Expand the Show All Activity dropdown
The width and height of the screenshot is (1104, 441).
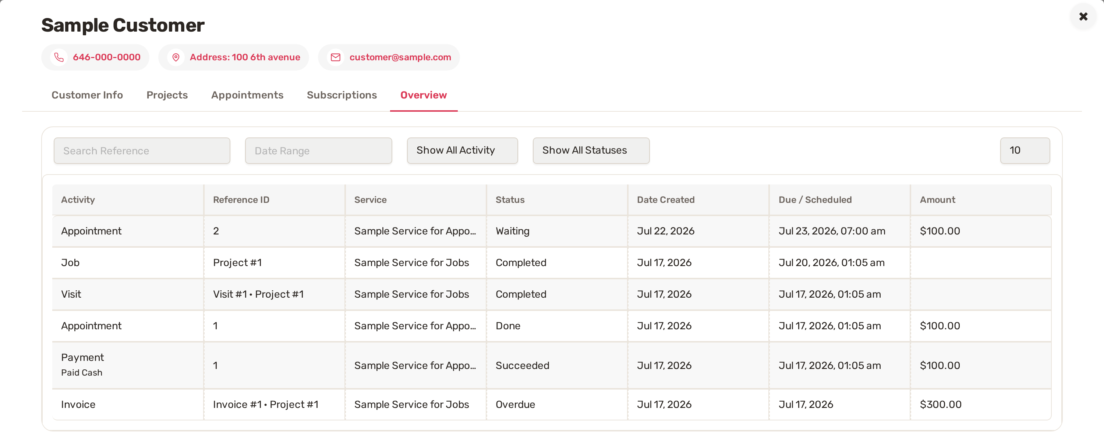point(463,151)
